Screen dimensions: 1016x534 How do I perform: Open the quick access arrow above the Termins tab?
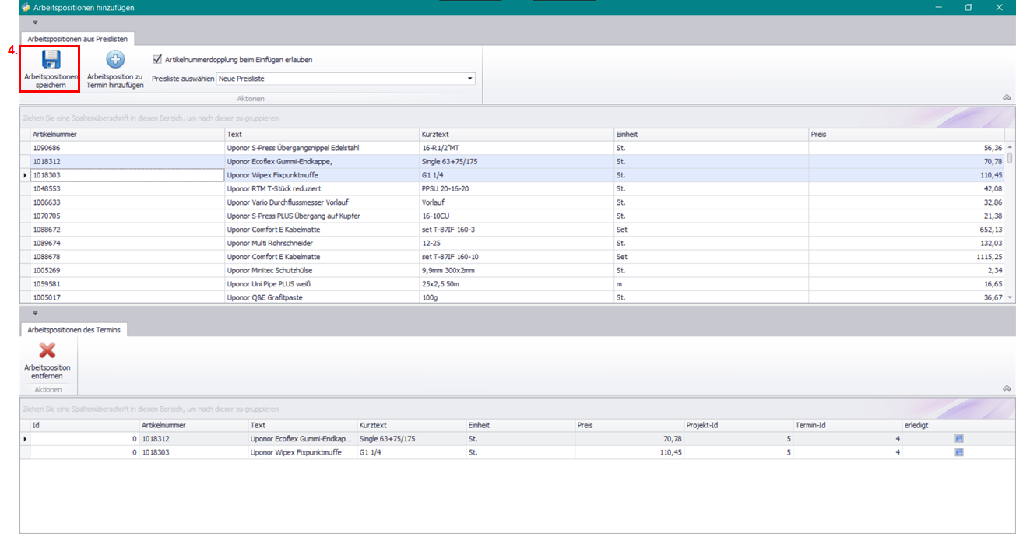coord(35,314)
